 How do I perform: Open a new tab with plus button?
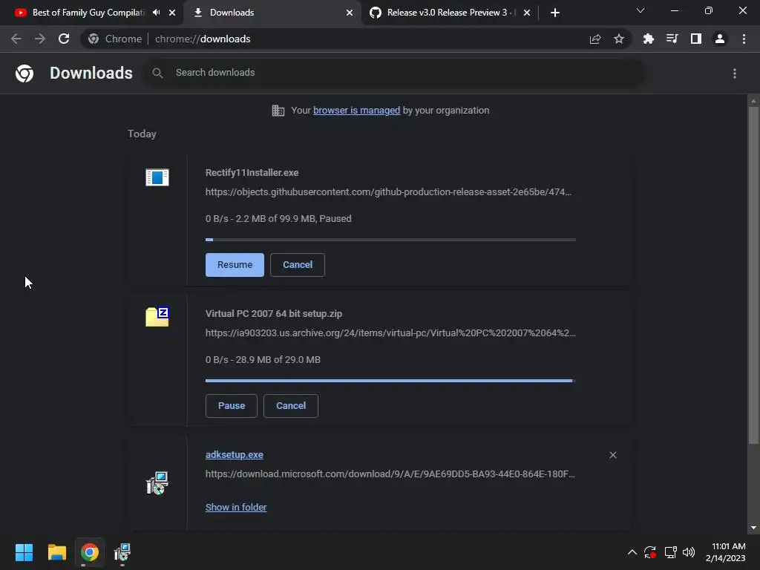tap(555, 13)
